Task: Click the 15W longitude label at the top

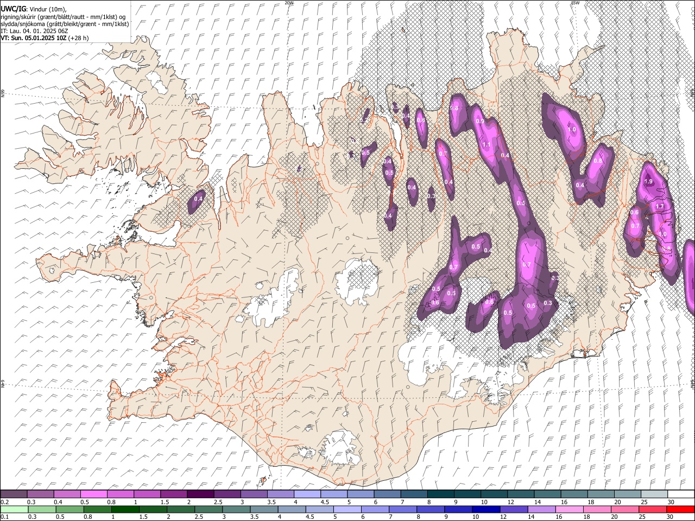Action: pyautogui.click(x=576, y=3)
